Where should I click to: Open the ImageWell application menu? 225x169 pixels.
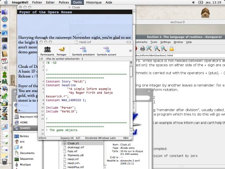pos(20,2)
